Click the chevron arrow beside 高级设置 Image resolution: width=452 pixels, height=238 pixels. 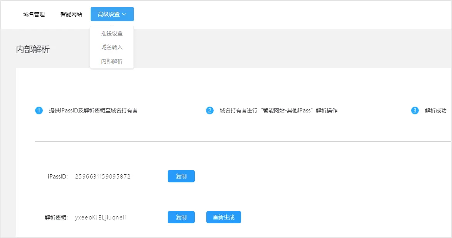[124, 14]
